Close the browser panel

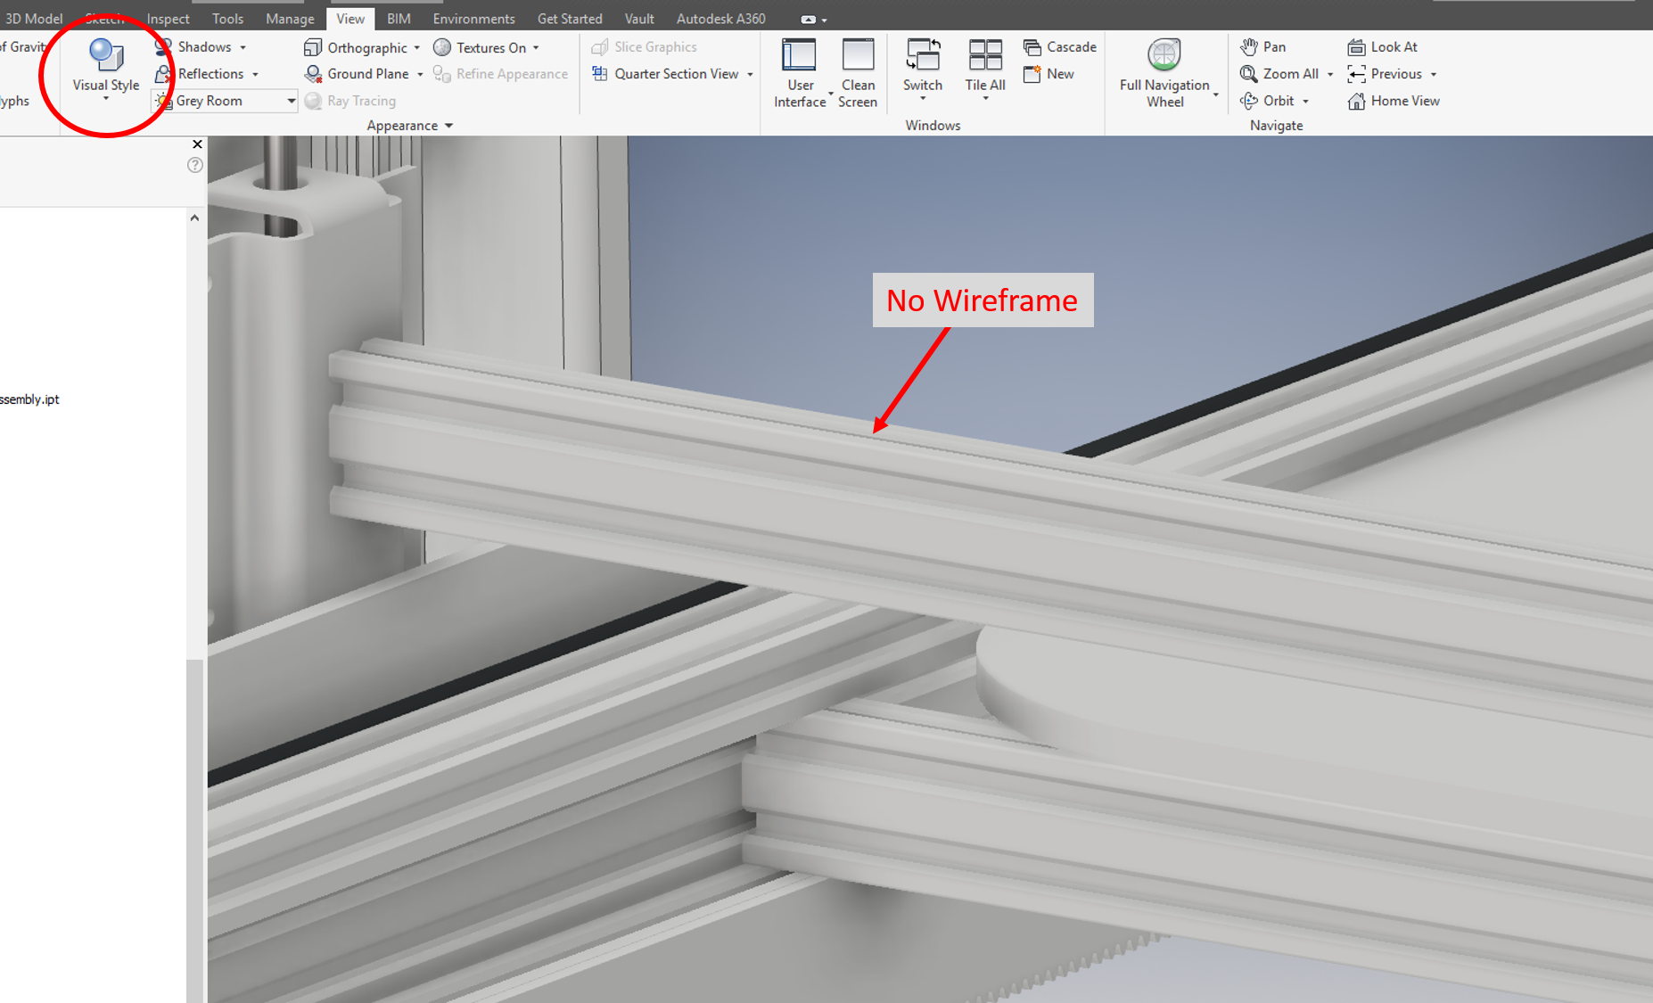click(x=197, y=144)
